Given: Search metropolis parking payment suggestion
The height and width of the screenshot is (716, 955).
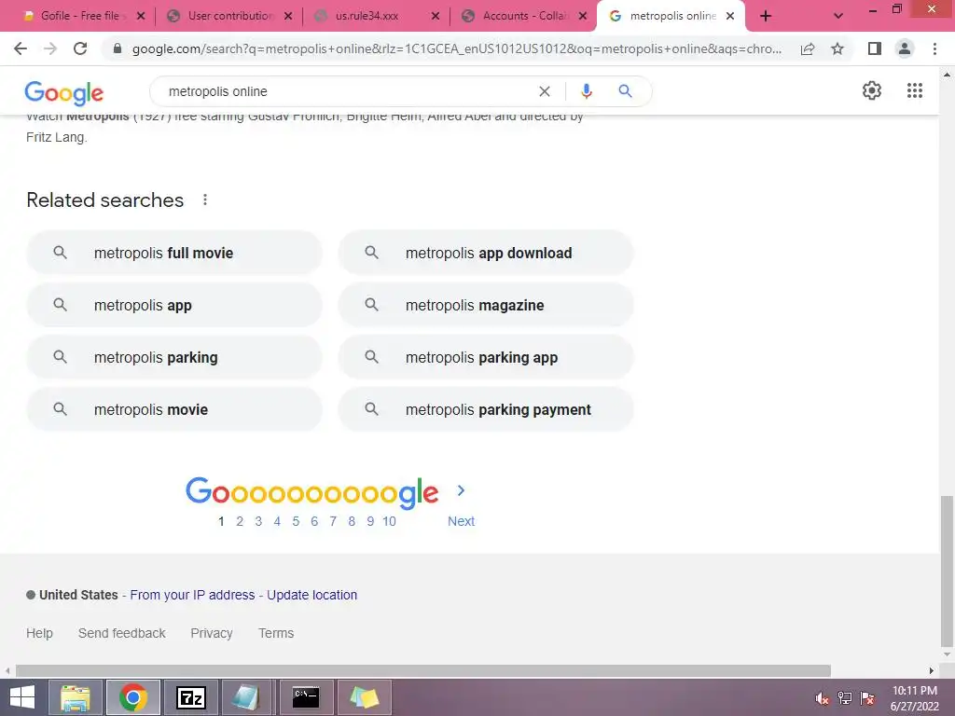Looking at the screenshot, I should click(x=486, y=410).
